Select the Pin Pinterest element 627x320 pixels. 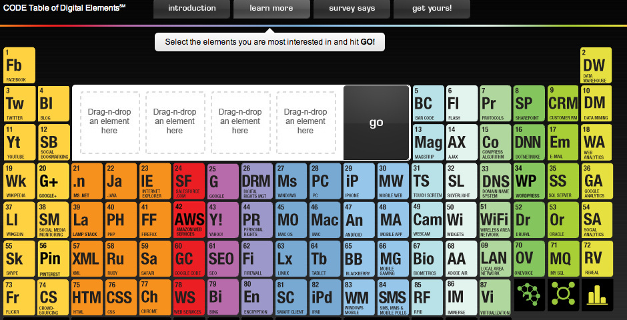coord(53,258)
